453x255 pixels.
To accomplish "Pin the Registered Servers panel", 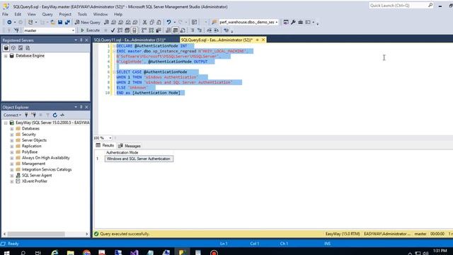I will point(81,40).
